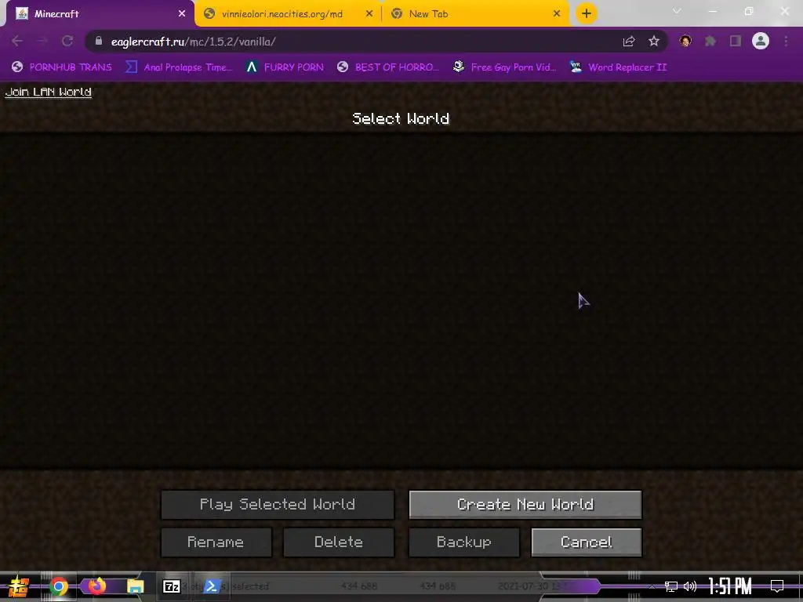803x602 pixels.
Task: Open the Windows Start menu
Action: pos(18,586)
